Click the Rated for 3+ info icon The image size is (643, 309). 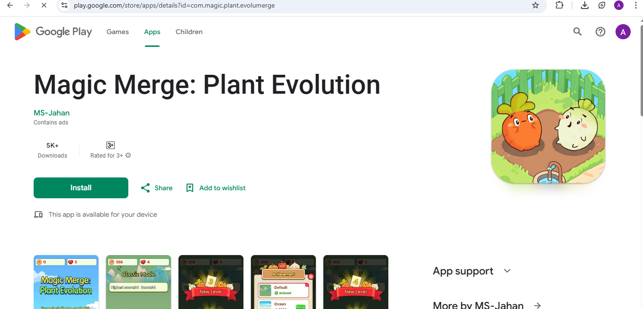pyautogui.click(x=128, y=156)
